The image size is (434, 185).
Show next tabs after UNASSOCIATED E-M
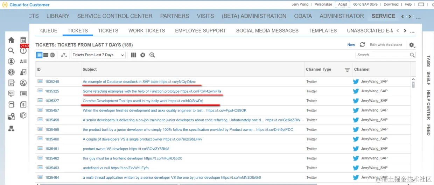tap(405, 31)
